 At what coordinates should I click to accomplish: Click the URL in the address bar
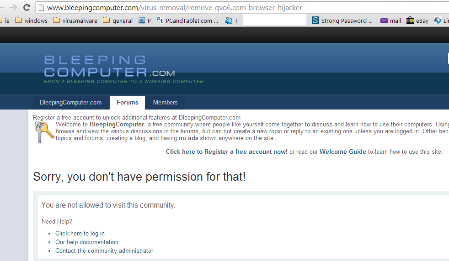(x=174, y=8)
